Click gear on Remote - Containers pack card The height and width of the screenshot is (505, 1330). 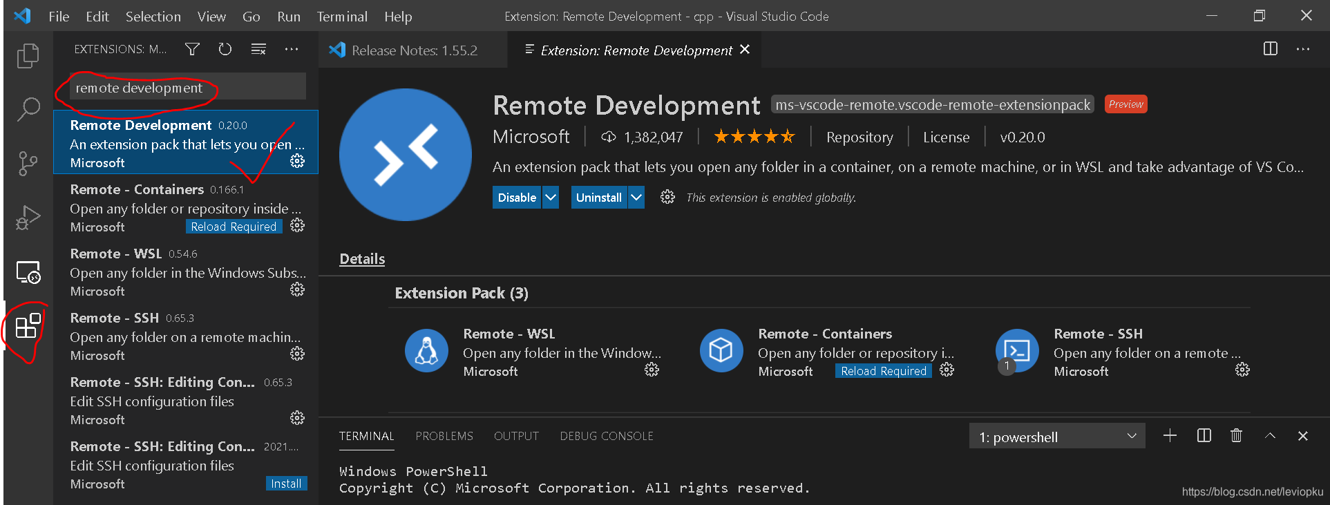947,370
